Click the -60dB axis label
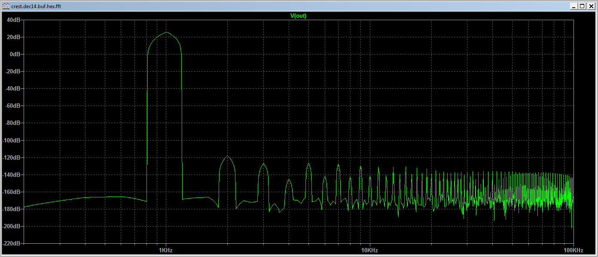The image size is (598, 257). (12, 106)
